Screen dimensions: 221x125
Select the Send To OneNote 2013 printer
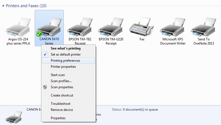204,27
